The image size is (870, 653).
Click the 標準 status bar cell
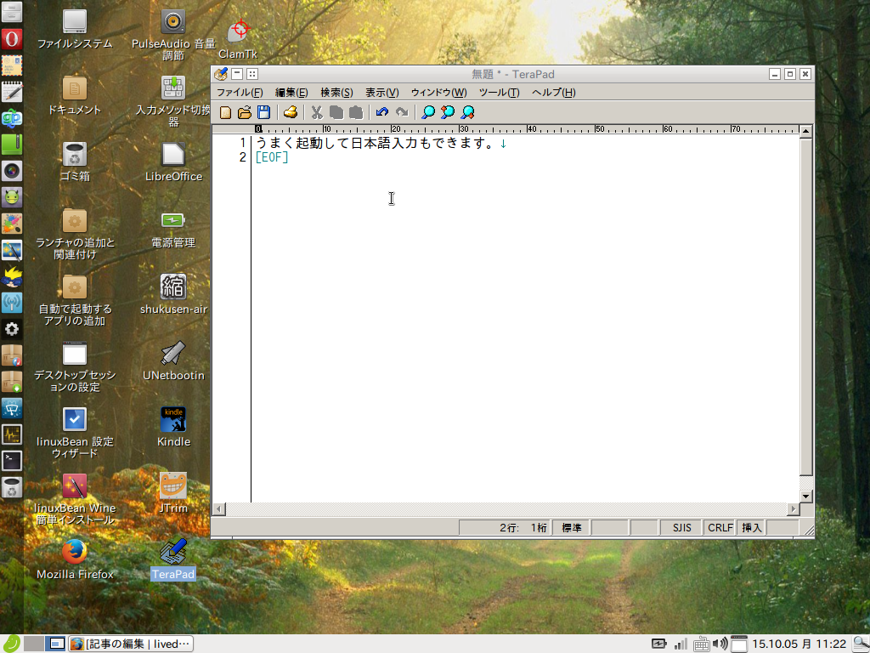[572, 527]
